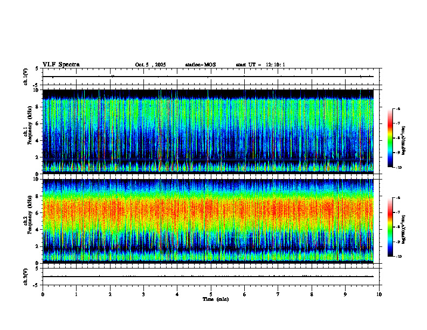Click the ch.1 spectrogram plot

208,132
